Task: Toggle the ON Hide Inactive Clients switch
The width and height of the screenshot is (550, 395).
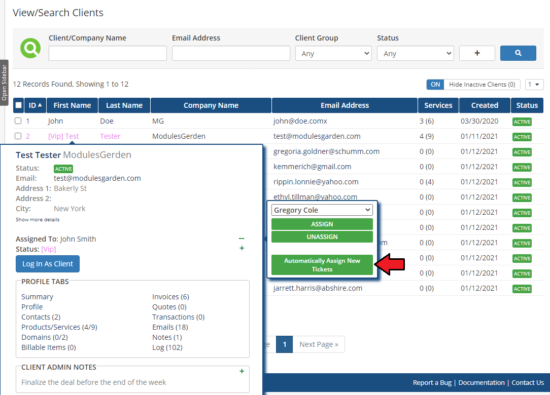Action: coord(435,85)
